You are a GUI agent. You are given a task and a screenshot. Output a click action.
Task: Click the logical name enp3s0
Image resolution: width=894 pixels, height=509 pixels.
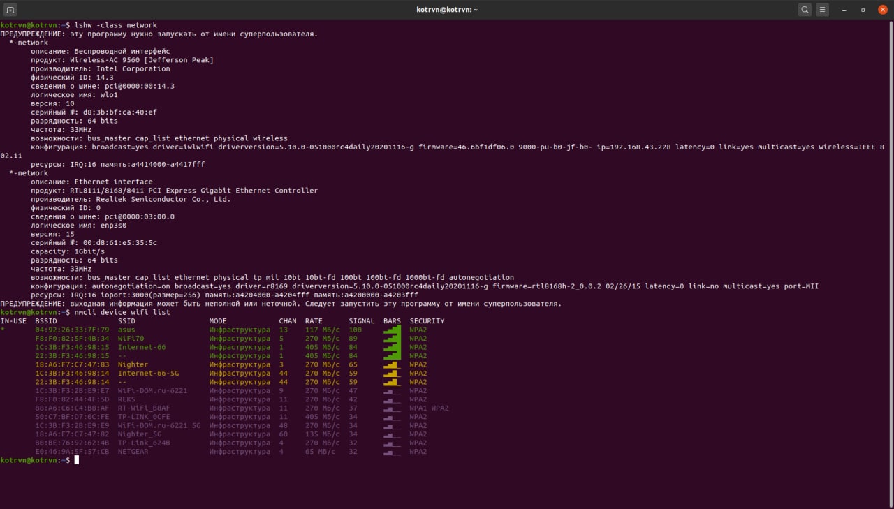pyautogui.click(x=113, y=225)
